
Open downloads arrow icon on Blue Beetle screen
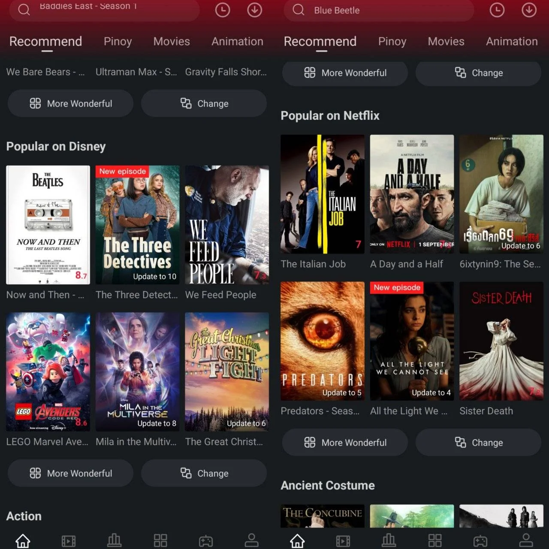tap(529, 10)
